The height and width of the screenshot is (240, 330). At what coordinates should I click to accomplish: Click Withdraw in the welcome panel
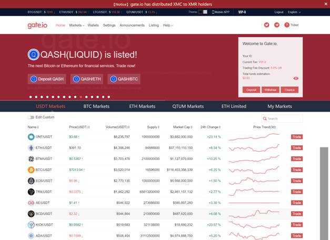point(271,90)
